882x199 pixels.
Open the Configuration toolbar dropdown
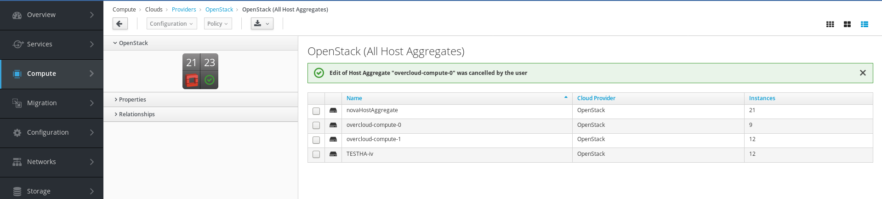click(172, 23)
